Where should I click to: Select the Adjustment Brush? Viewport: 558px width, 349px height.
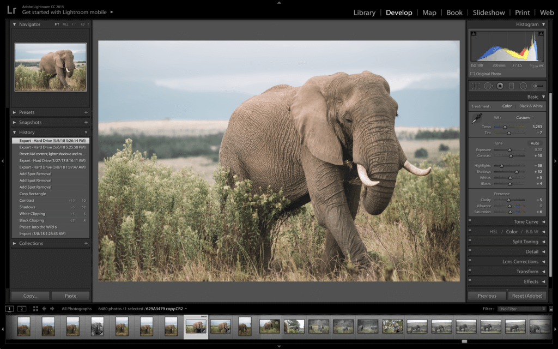click(536, 86)
